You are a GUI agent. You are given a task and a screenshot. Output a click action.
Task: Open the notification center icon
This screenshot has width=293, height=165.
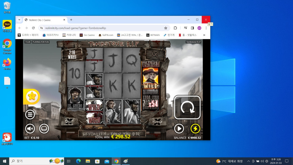287,161
